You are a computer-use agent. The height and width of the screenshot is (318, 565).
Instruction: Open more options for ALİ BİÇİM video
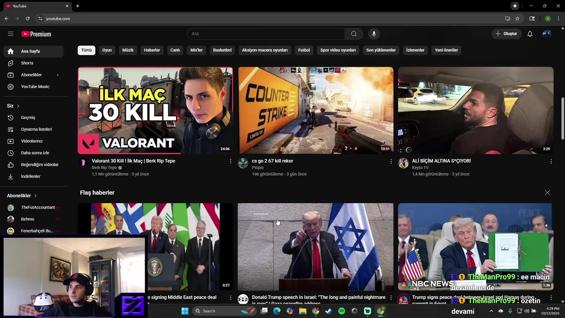(551, 162)
